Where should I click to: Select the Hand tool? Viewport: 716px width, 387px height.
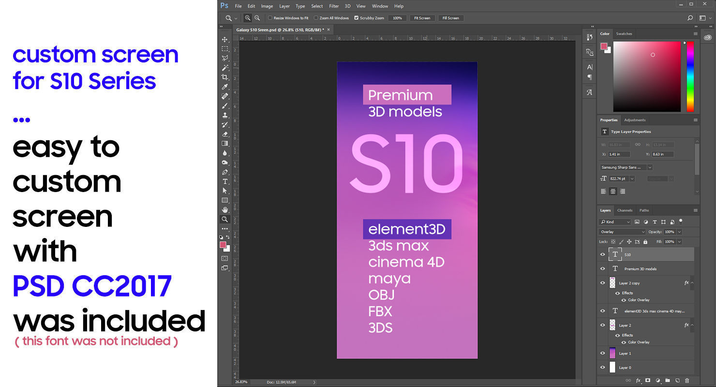[x=224, y=209]
